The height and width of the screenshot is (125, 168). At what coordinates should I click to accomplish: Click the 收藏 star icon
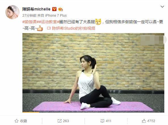16,121
